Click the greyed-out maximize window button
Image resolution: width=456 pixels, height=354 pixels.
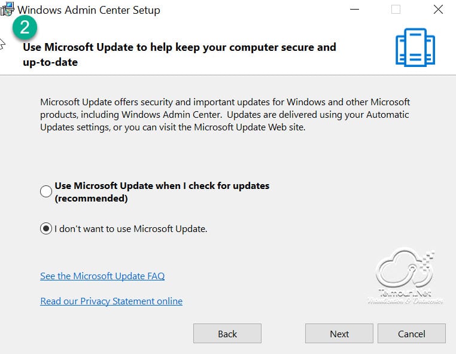(396, 10)
